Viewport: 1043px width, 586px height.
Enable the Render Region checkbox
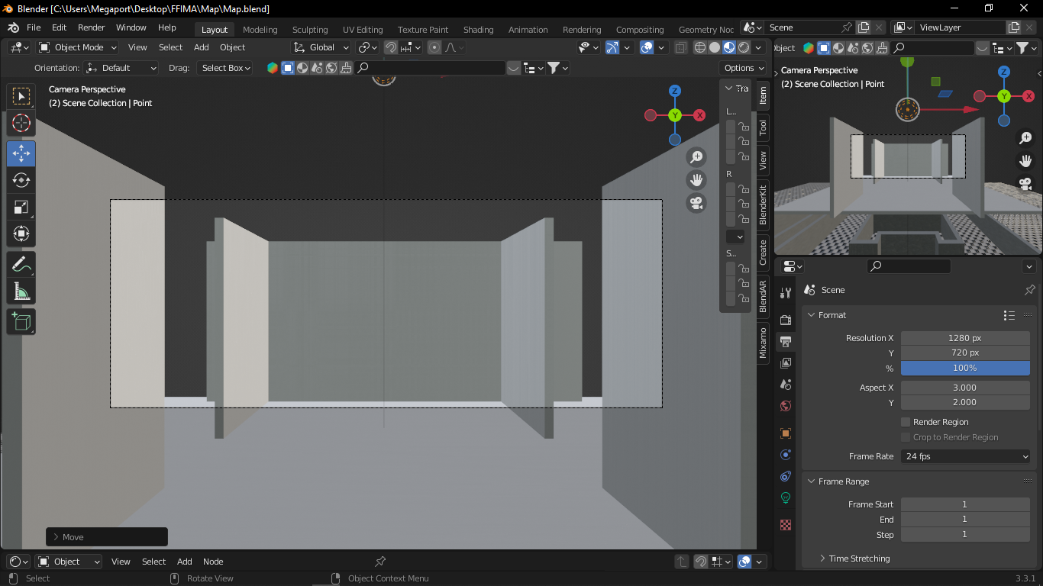[x=906, y=422]
